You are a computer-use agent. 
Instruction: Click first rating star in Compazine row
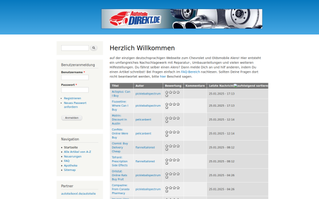[x=167, y=188]
